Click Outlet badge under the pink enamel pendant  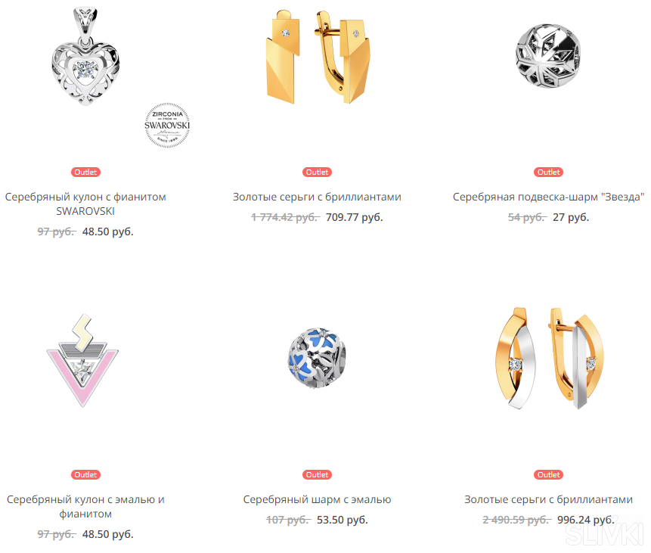pyautogui.click(x=85, y=474)
